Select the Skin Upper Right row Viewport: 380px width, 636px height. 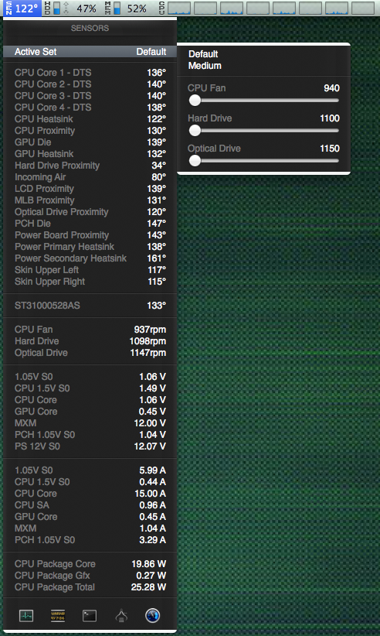pyautogui.click(x=90, y=282)
